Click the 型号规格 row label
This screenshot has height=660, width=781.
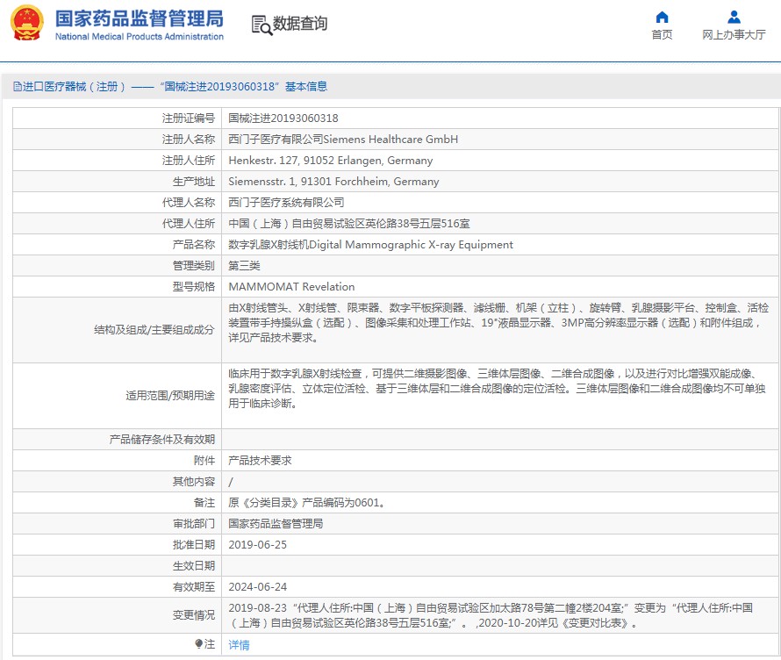[x=194, y=286]
